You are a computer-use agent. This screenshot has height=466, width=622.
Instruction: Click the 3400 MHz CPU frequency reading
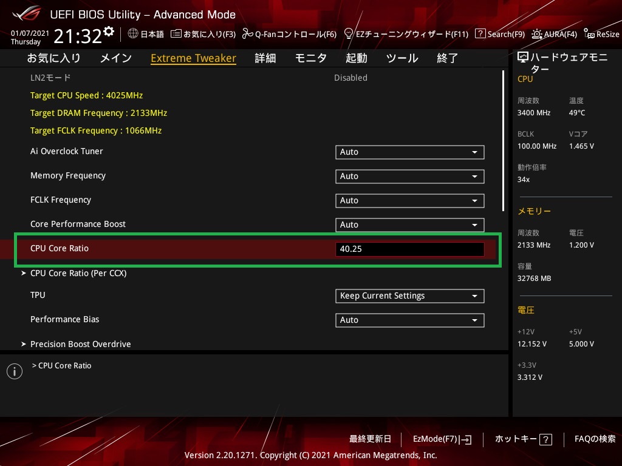pyautogui.click(x=534, y=113)
